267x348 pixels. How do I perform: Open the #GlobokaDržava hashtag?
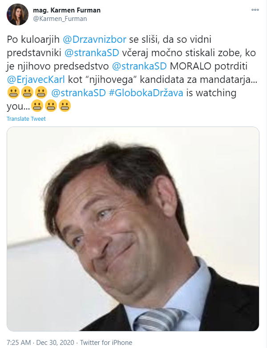tap(146, 93)
